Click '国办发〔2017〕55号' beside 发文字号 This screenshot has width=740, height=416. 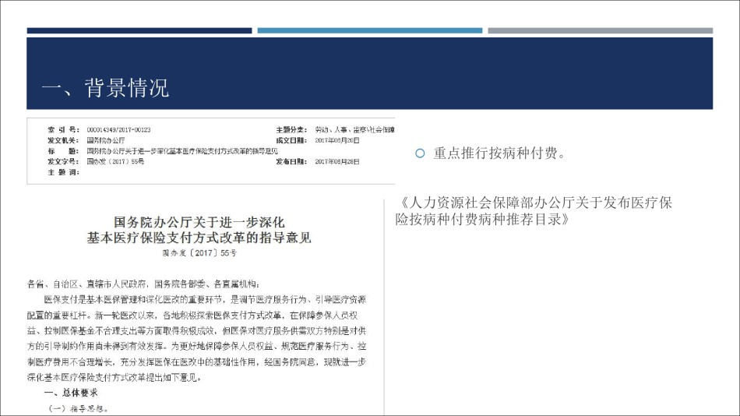(x=115, y=161)
